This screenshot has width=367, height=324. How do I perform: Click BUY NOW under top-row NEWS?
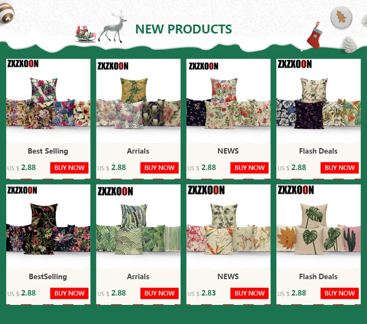[x=249, y=168]
